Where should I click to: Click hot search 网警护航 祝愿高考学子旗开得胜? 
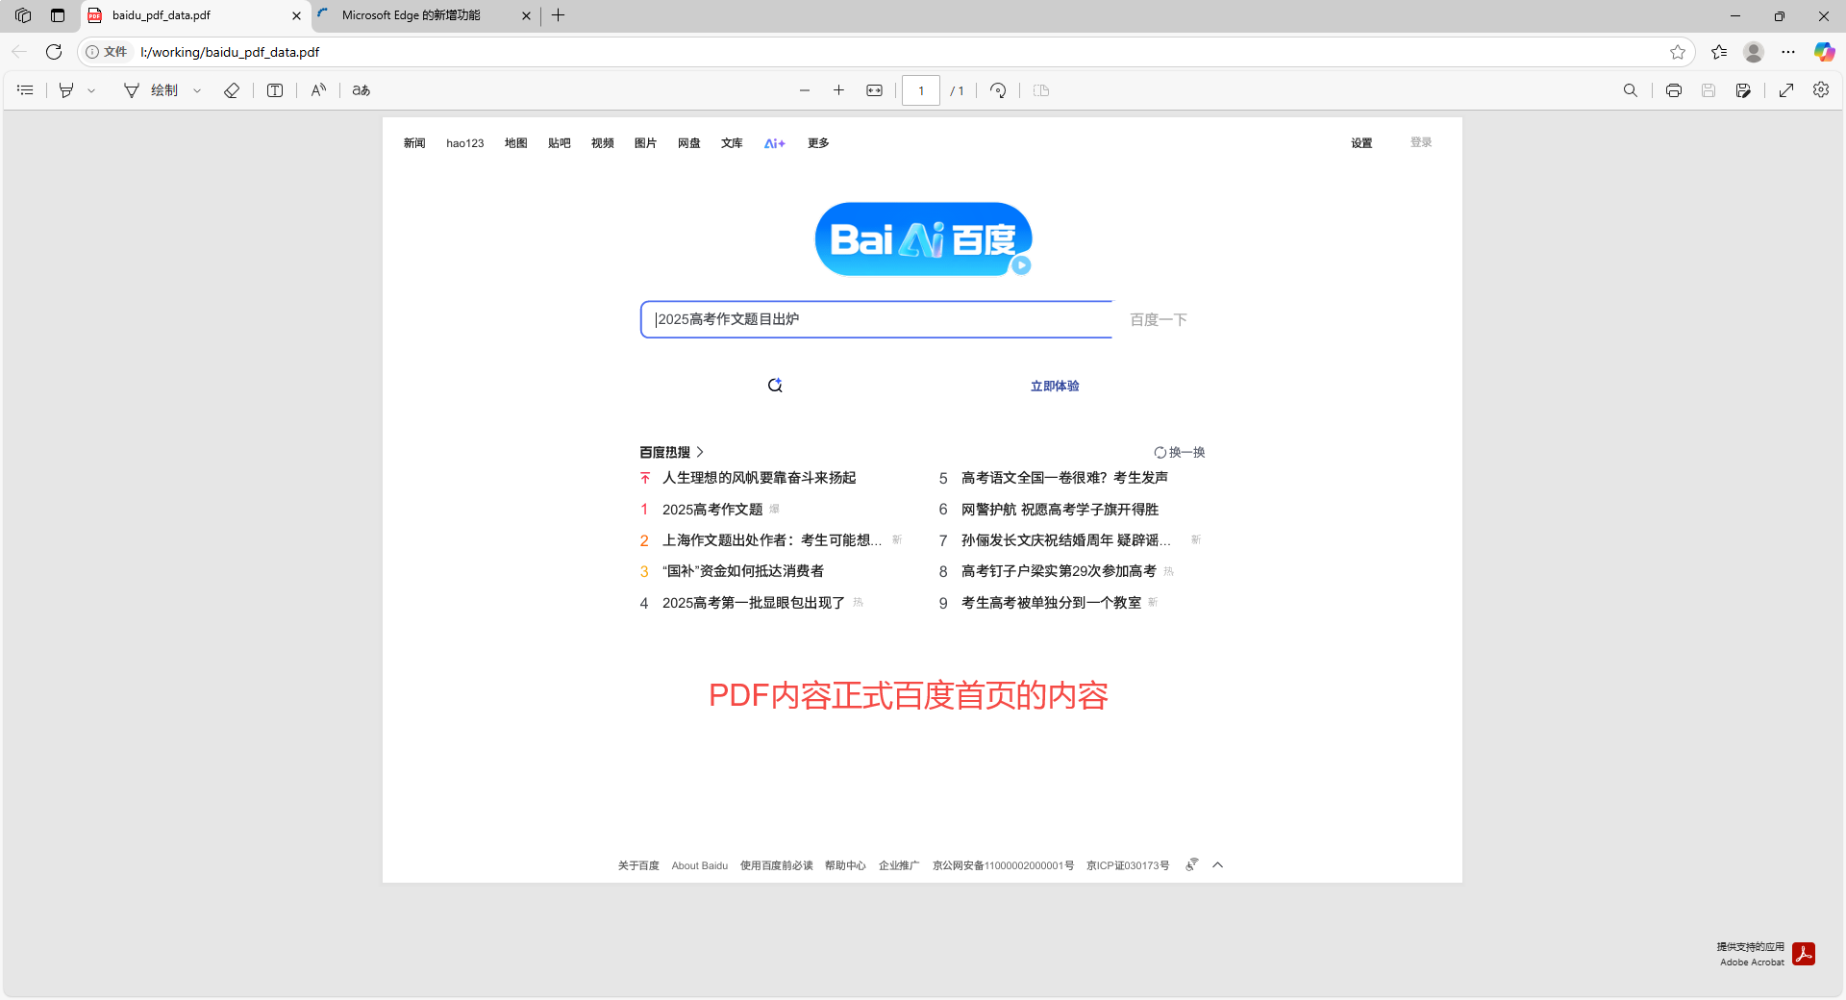point(1060,510)
